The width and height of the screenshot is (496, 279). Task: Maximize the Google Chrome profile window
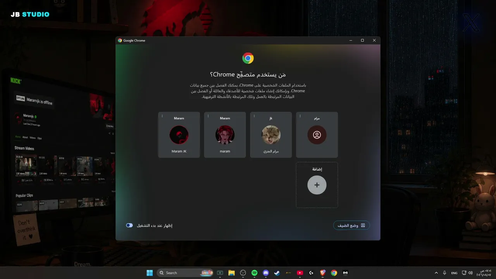click(362, 40)
